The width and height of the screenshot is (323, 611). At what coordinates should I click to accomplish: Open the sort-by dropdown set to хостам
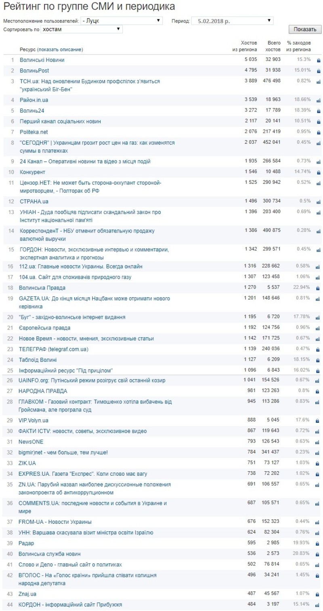tap(82, 29)
